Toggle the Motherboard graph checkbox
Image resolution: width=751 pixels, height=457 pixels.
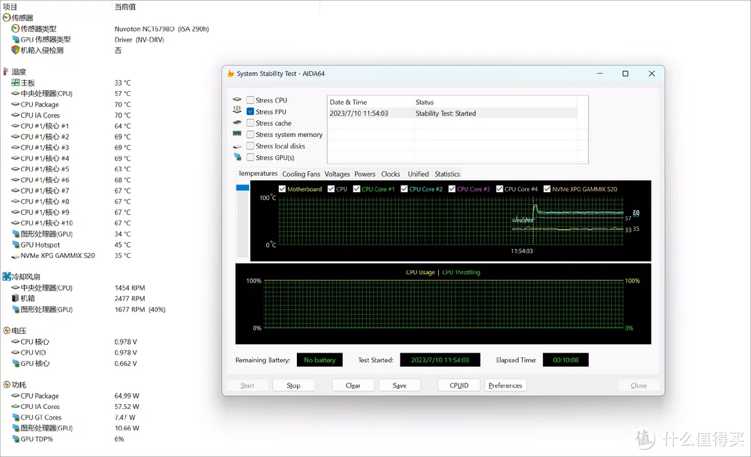click(282, 189)
